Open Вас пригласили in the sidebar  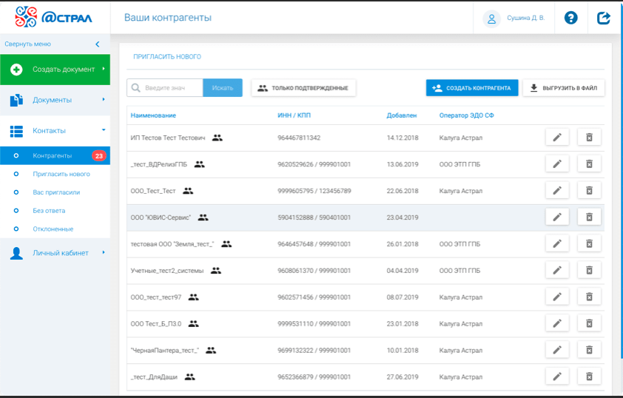click(x=56, y=192)
